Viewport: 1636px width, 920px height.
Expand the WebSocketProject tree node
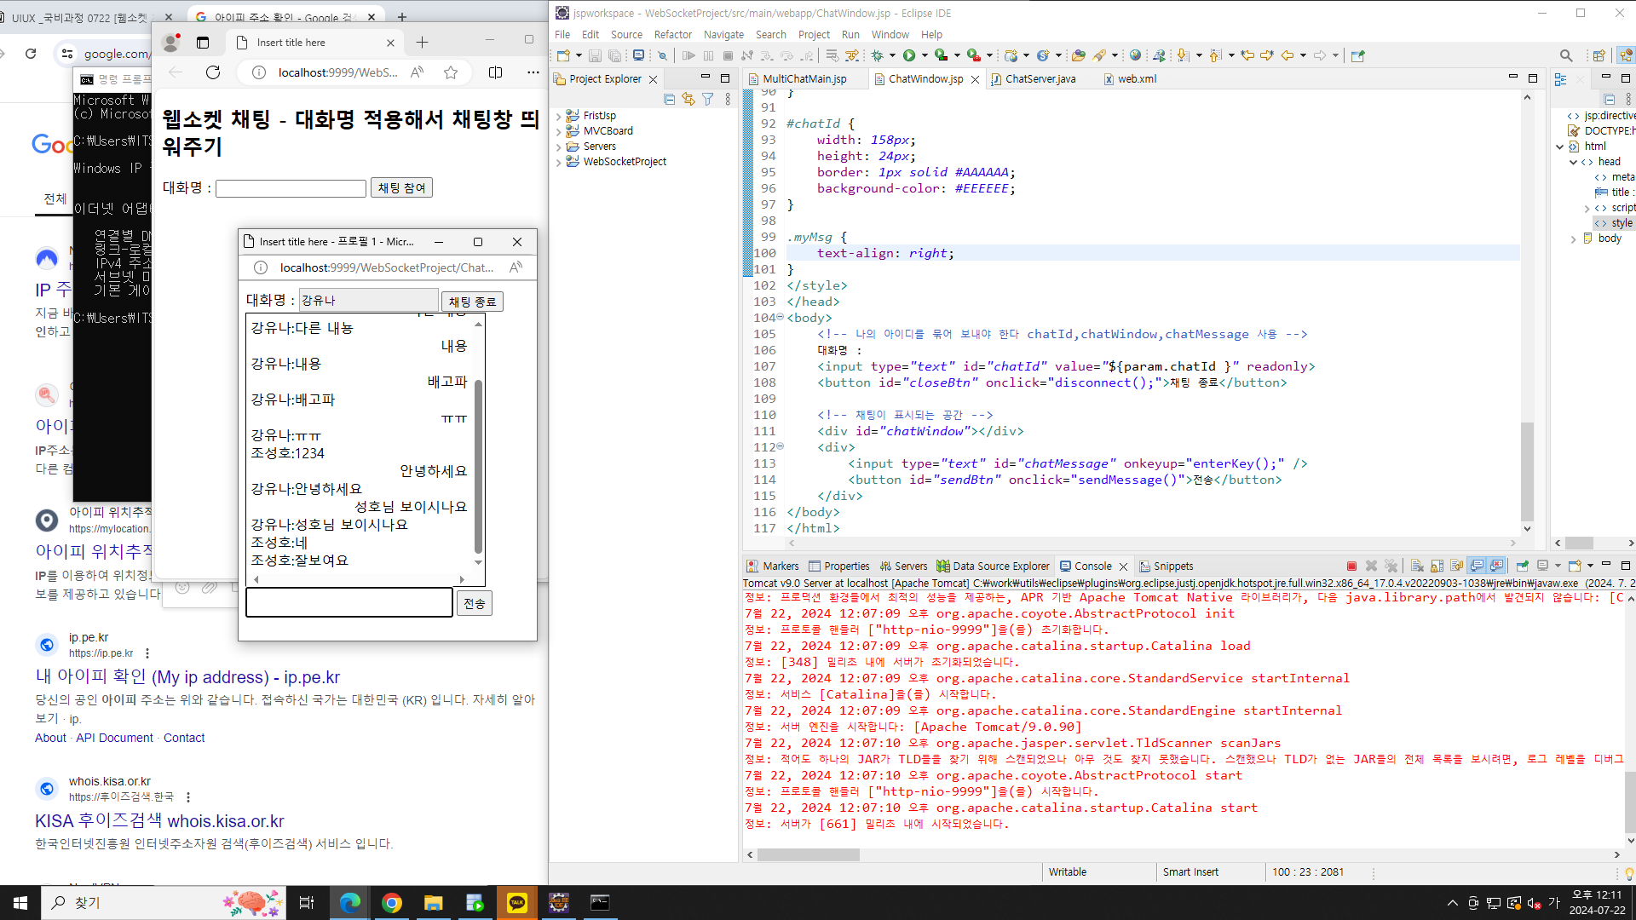coord(559,162)
